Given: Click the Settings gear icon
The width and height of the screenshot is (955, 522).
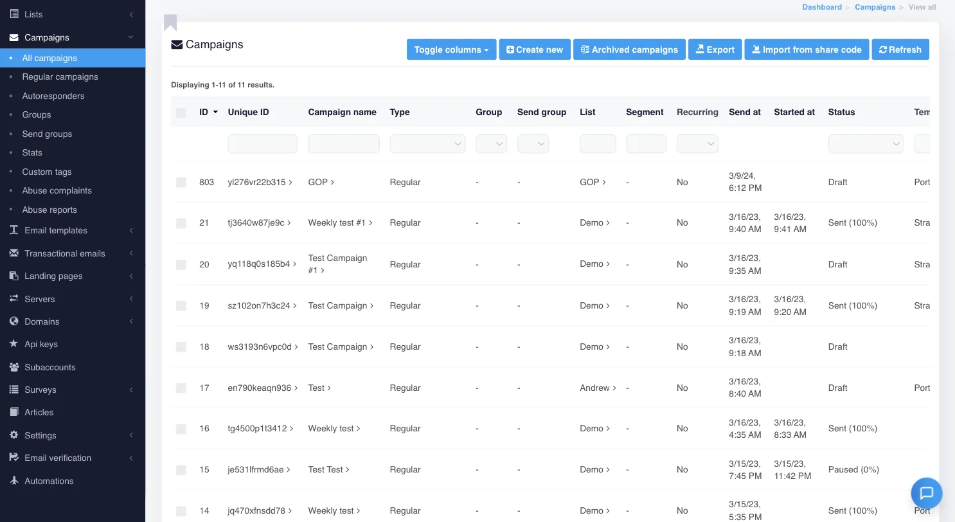Looking at the screenshot, I should (14, 435).
